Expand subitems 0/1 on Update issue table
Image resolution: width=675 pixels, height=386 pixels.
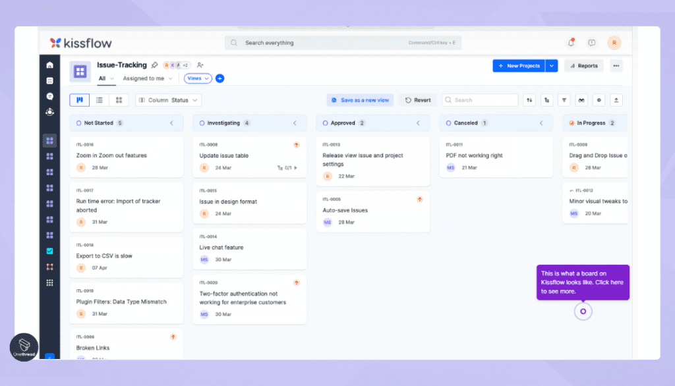(x=287, y=168)
